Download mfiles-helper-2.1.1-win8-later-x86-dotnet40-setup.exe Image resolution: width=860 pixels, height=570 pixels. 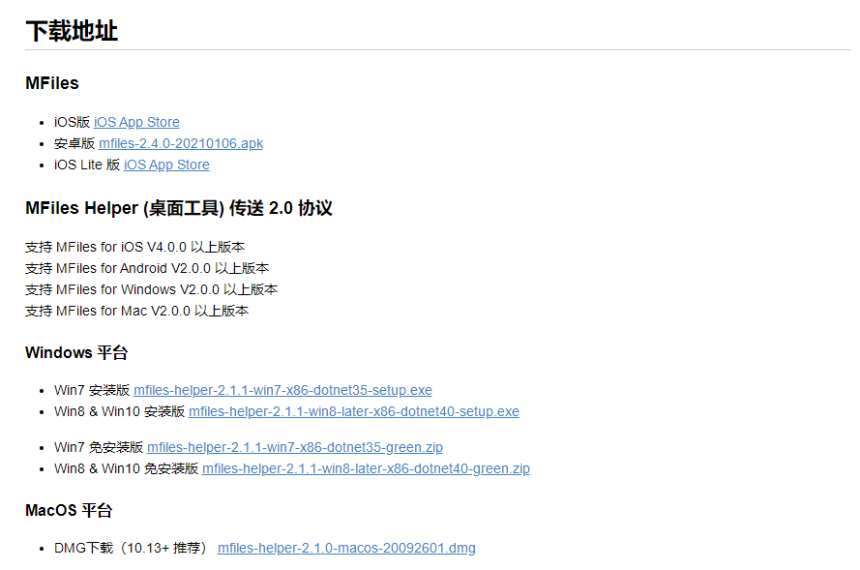pyautogui.click(x=354, y=411)
